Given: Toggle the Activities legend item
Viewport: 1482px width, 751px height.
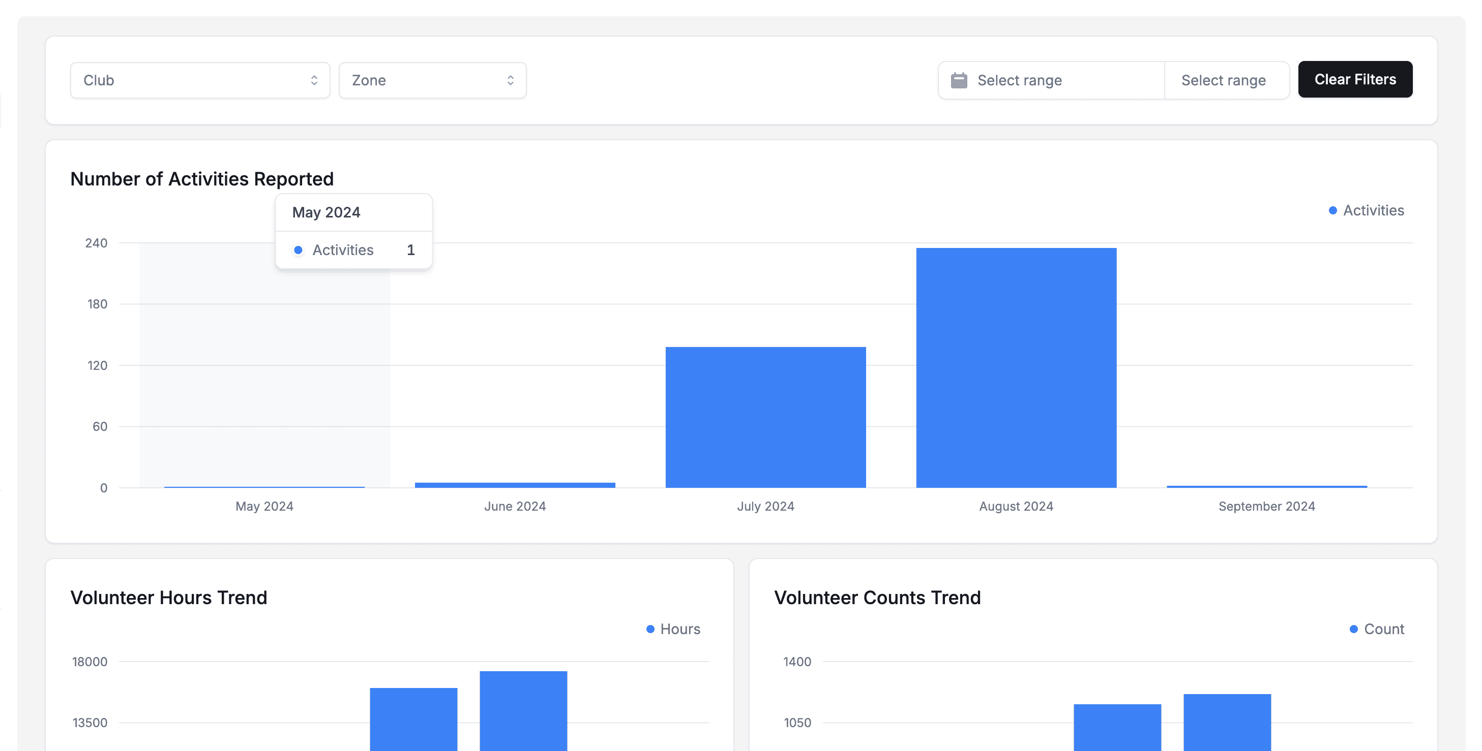Looking at the screenshot, I should click(1373, 211).
